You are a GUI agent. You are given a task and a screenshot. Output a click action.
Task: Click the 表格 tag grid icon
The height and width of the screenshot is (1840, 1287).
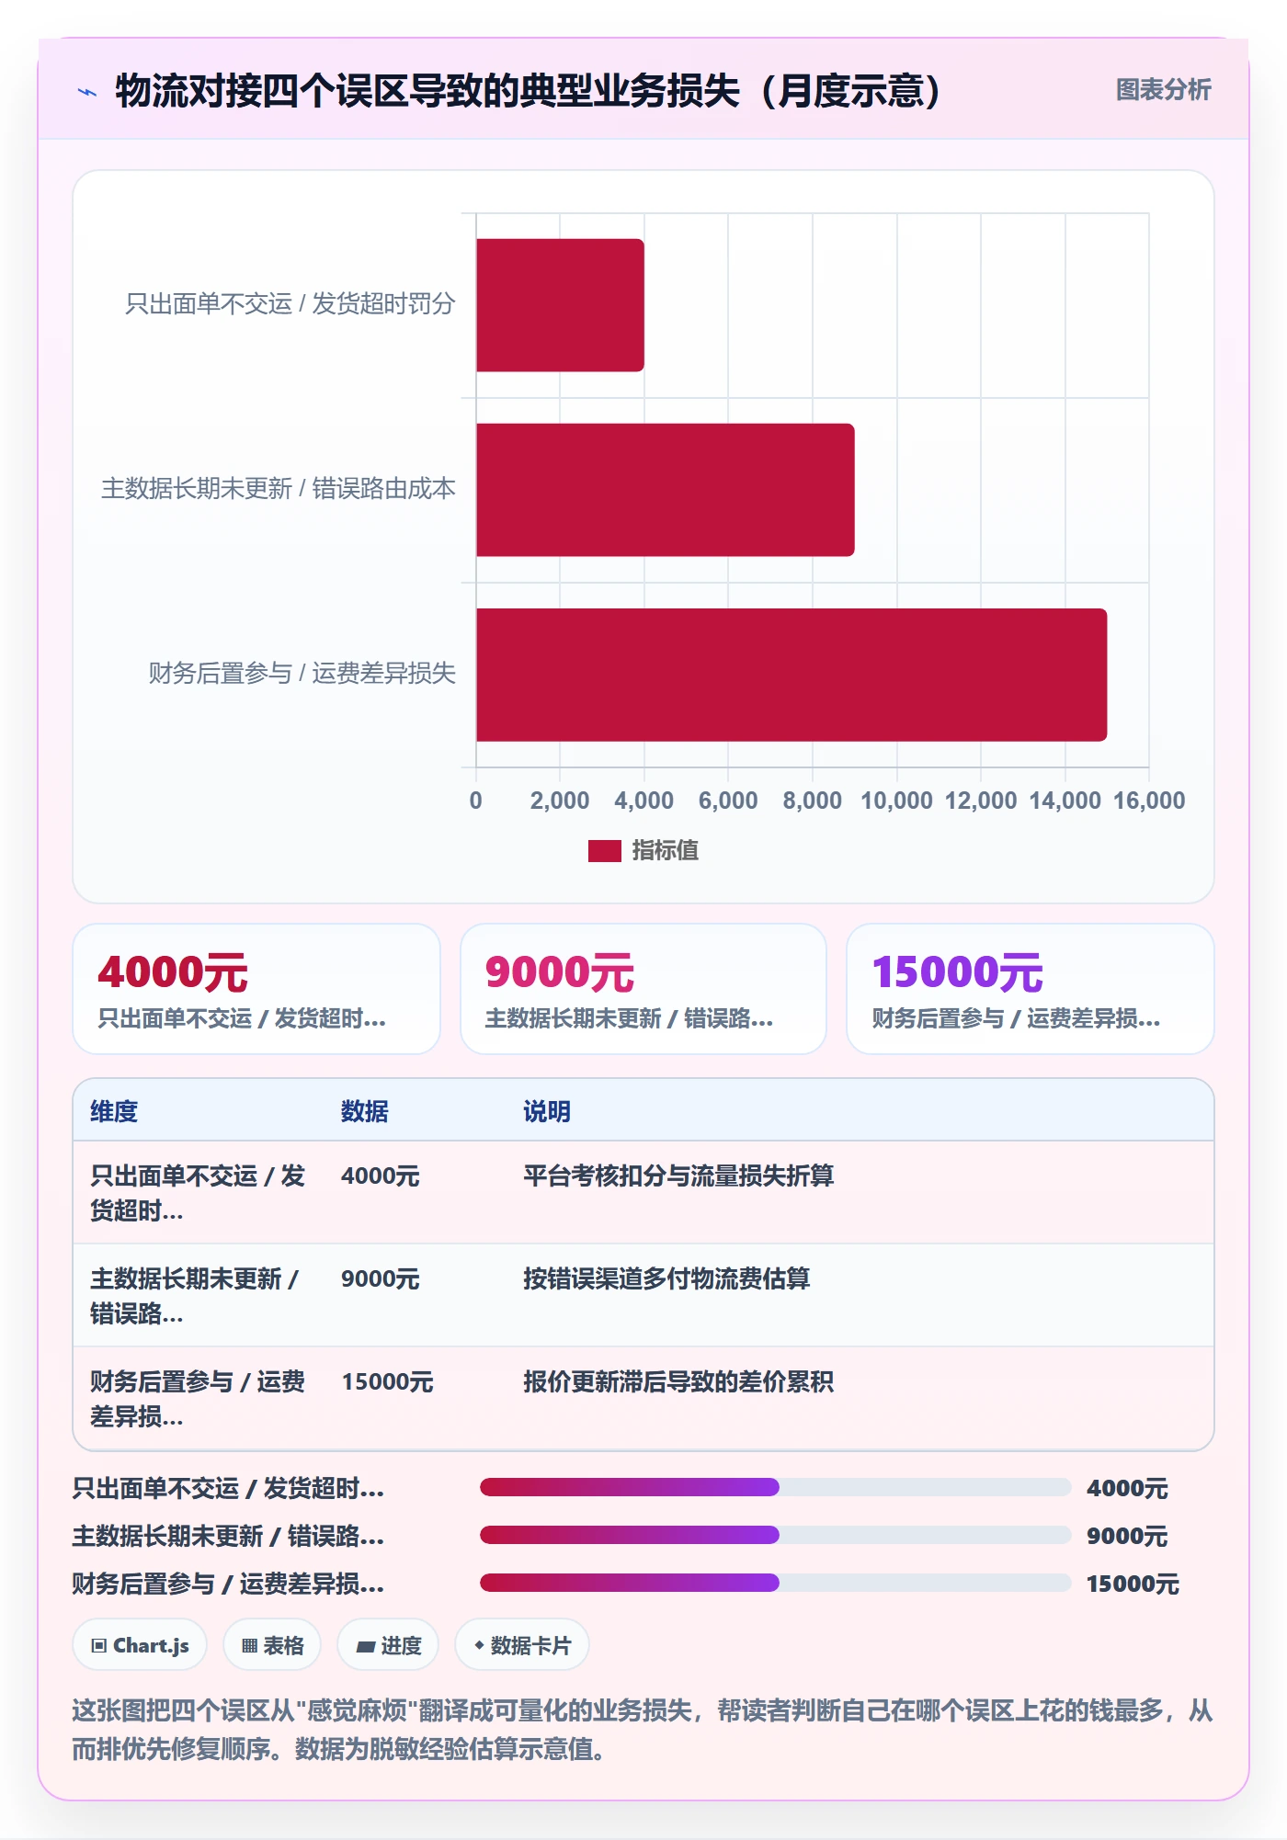tap(249, 1645)
